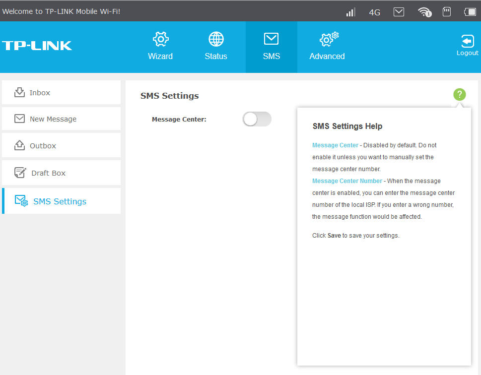Click the 'SMS Settings' page heading
Image resolution: width=481 pixels, height=375 pixels.
pos(170,96)
